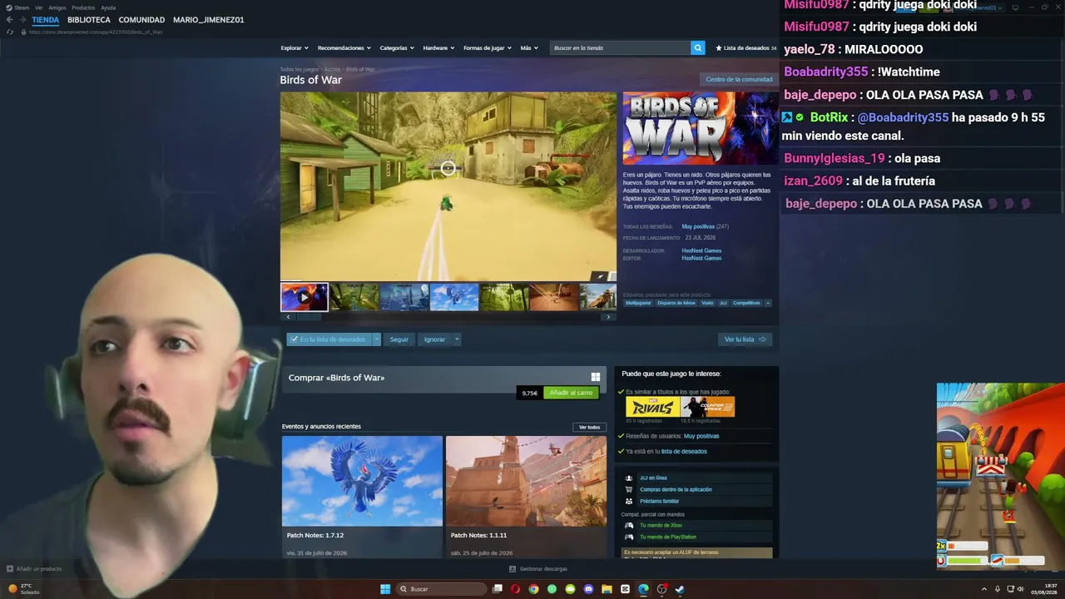Open the Ayuda menu
This screenshot has height=599, width=1065.
[x=108, y=7]
